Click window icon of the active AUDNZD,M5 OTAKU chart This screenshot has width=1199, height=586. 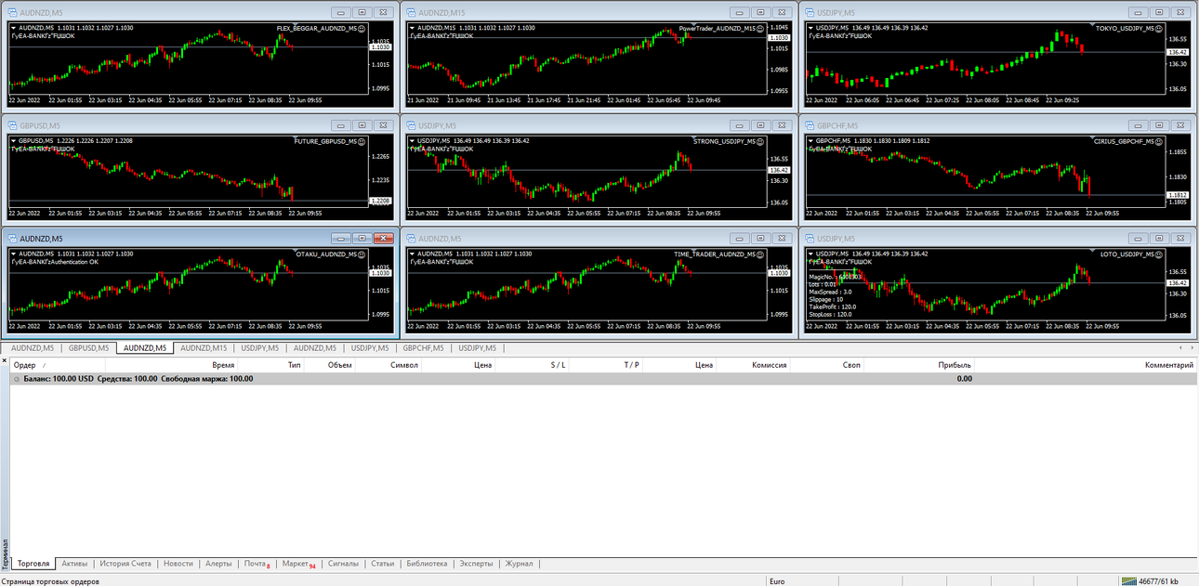point(11,239)
